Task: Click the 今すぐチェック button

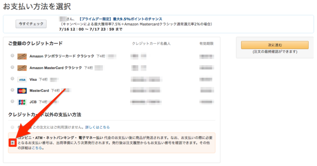Action: pyautogui.click(x=31, y=24)
